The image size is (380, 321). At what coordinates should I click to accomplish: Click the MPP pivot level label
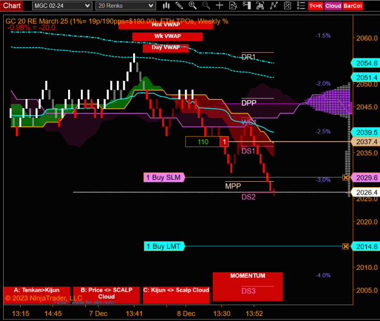tap(233, 186)
